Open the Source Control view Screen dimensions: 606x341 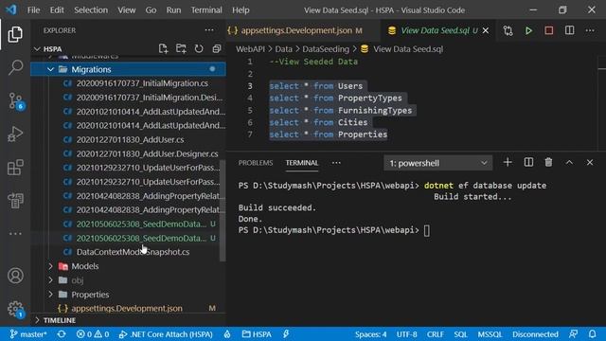pos(16,101)
